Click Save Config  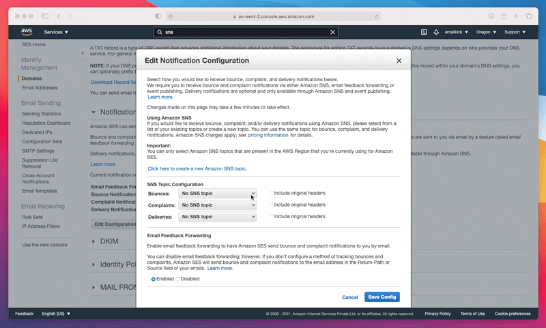[x=382, y=297]
